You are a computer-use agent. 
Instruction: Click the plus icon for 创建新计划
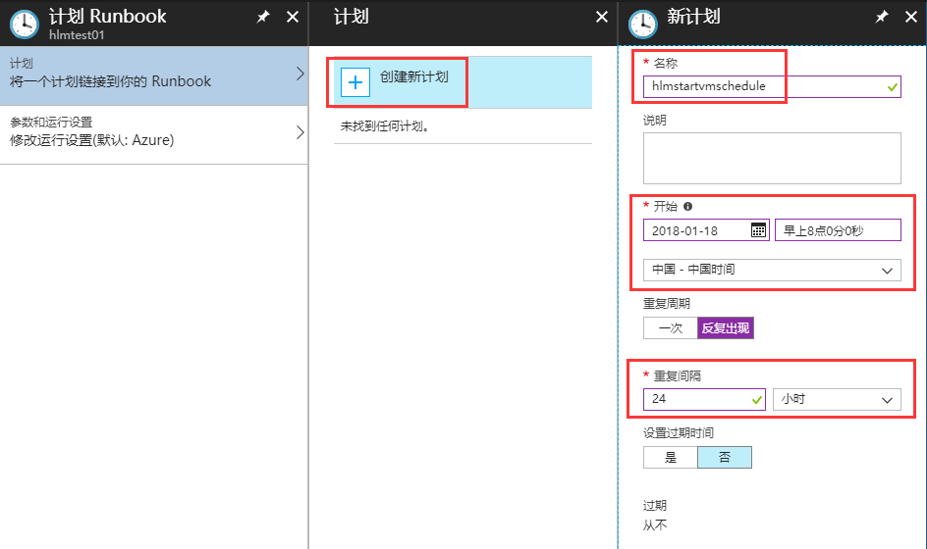[355, 82]
